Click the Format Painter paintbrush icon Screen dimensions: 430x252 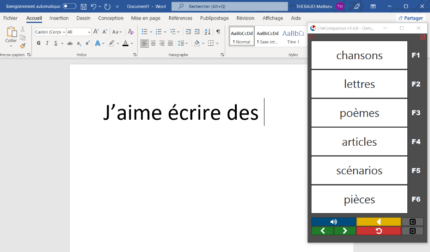tap(23, 46)
